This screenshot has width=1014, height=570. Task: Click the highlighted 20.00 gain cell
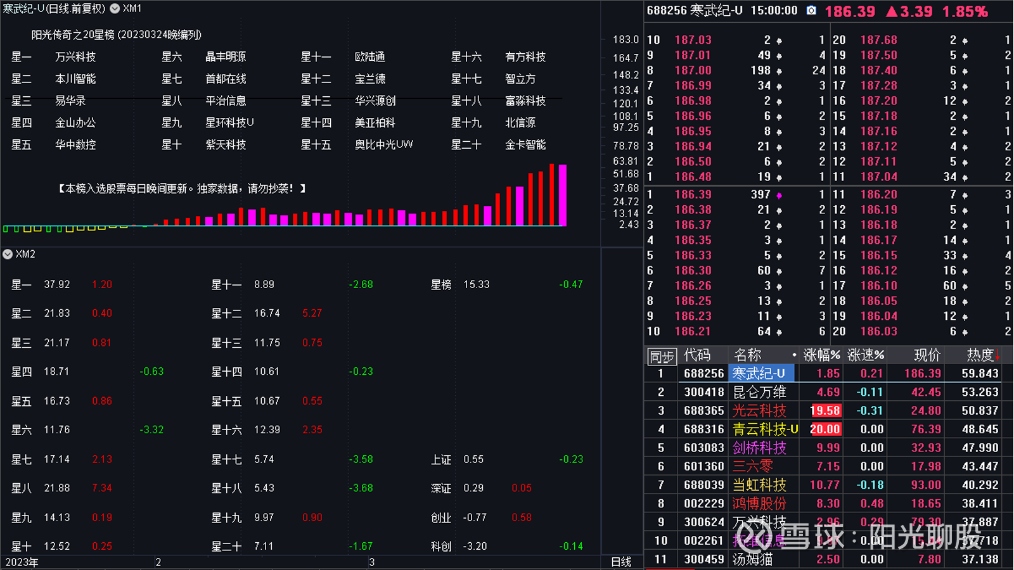point(825,429)
